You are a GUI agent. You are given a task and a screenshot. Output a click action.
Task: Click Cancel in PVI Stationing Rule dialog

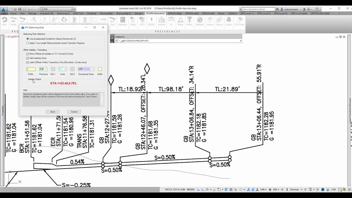click(x=74, y=112)
